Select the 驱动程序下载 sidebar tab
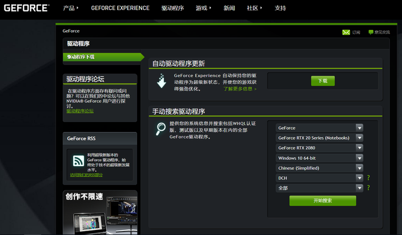The height and width of the screenshot is (235, 402). tap(104, 57)
